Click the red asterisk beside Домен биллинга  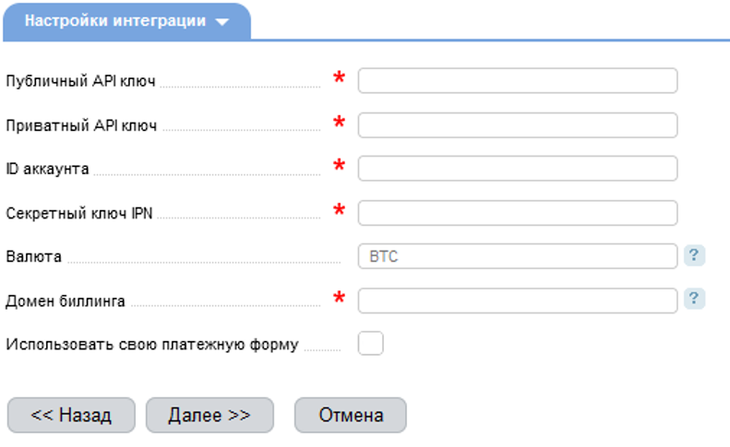339,299
